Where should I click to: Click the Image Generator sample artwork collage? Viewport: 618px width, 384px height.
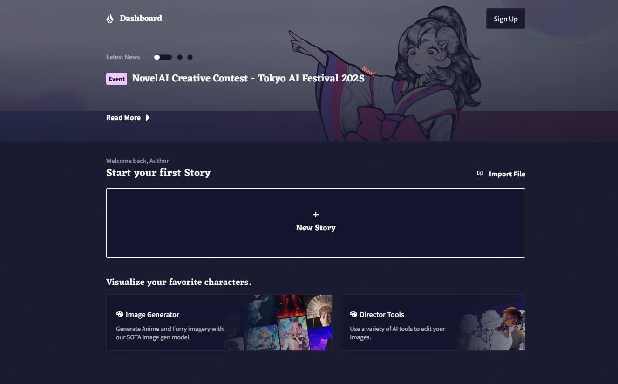pos(278,323)
